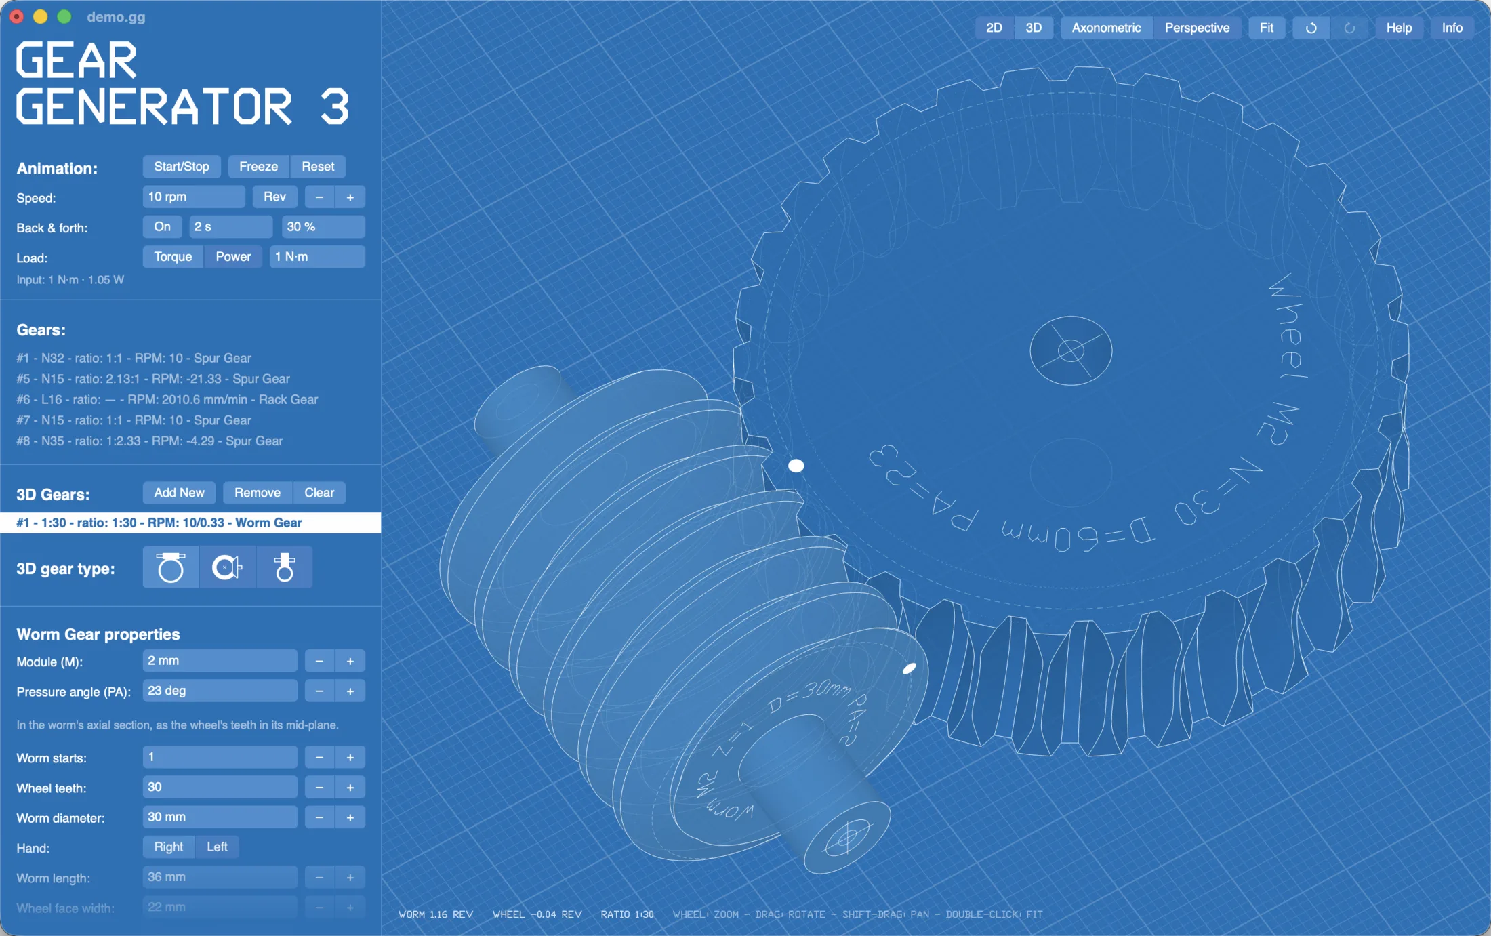Click the Back & forth 30 % field

coord(323,227)
